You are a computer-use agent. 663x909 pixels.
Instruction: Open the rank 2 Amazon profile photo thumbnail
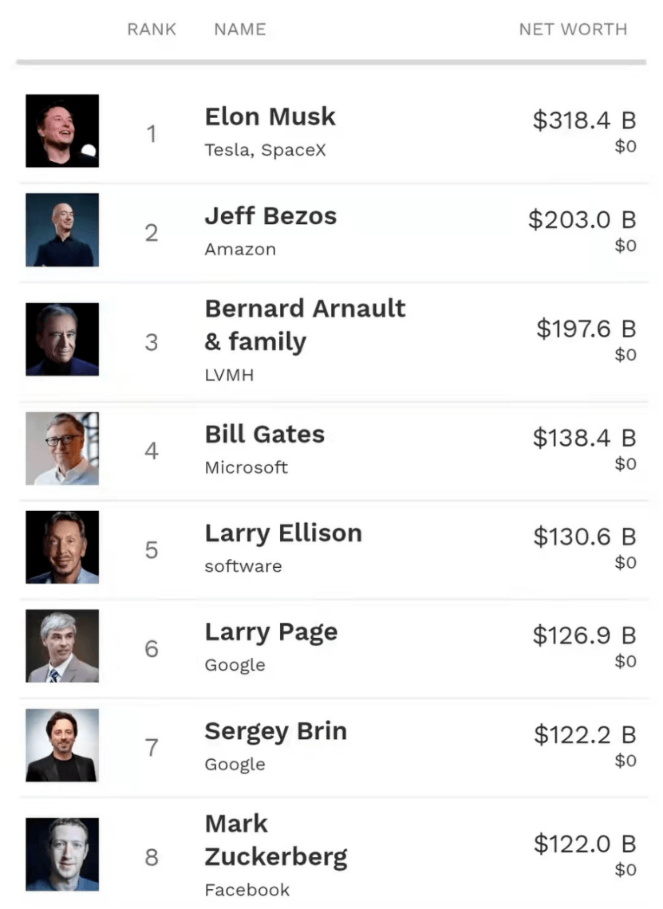pyautogui.click(x=62, y=230)
